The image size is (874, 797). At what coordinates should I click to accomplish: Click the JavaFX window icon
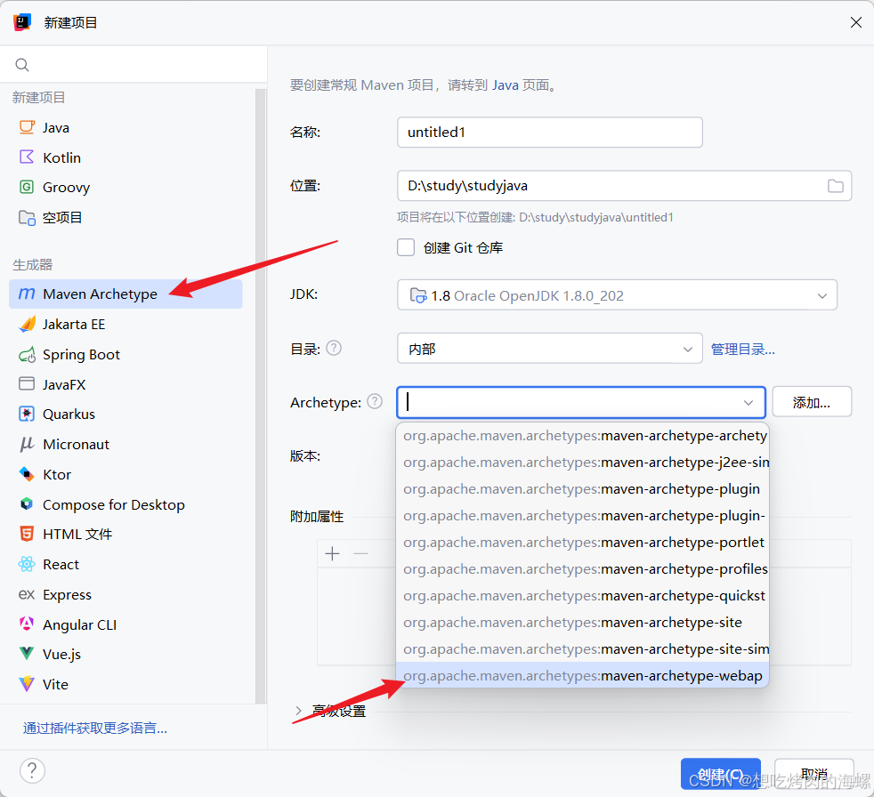point(27,383)
